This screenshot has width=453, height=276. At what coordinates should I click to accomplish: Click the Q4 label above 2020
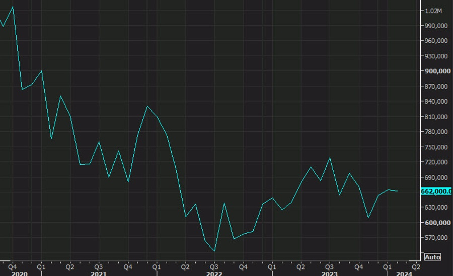[12, 267]
